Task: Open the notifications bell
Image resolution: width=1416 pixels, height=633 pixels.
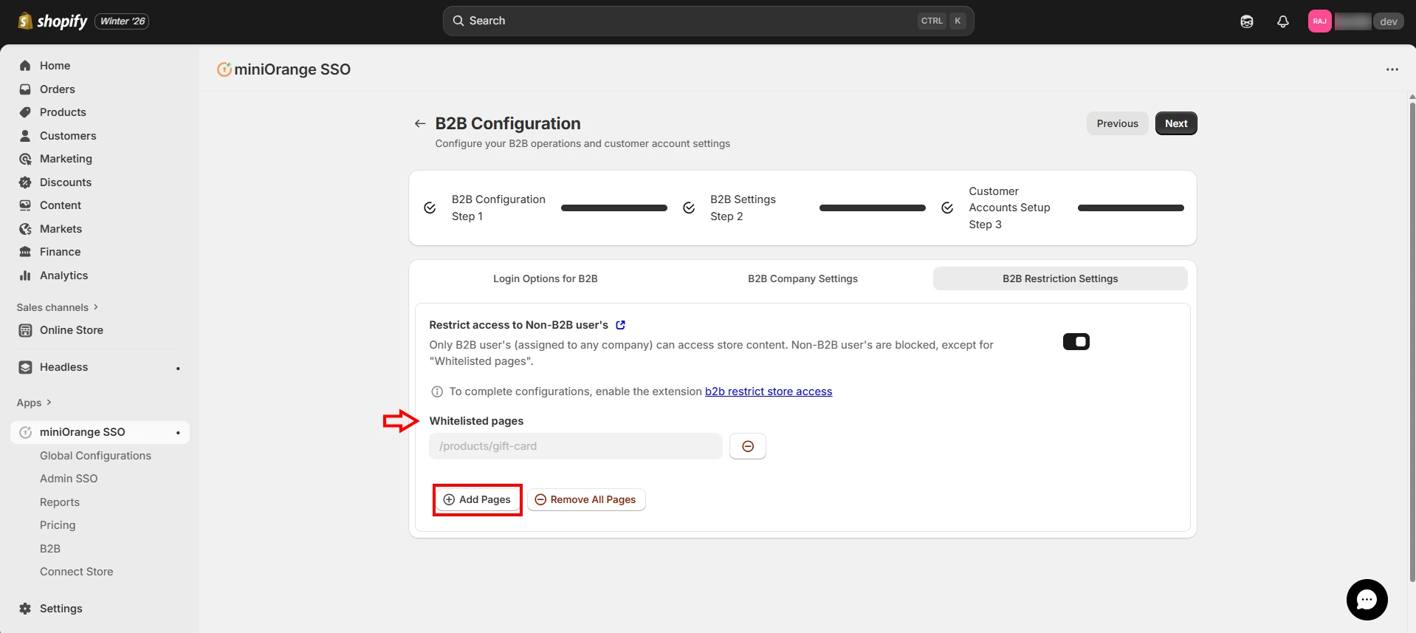Action: [x=1283, y=21]
